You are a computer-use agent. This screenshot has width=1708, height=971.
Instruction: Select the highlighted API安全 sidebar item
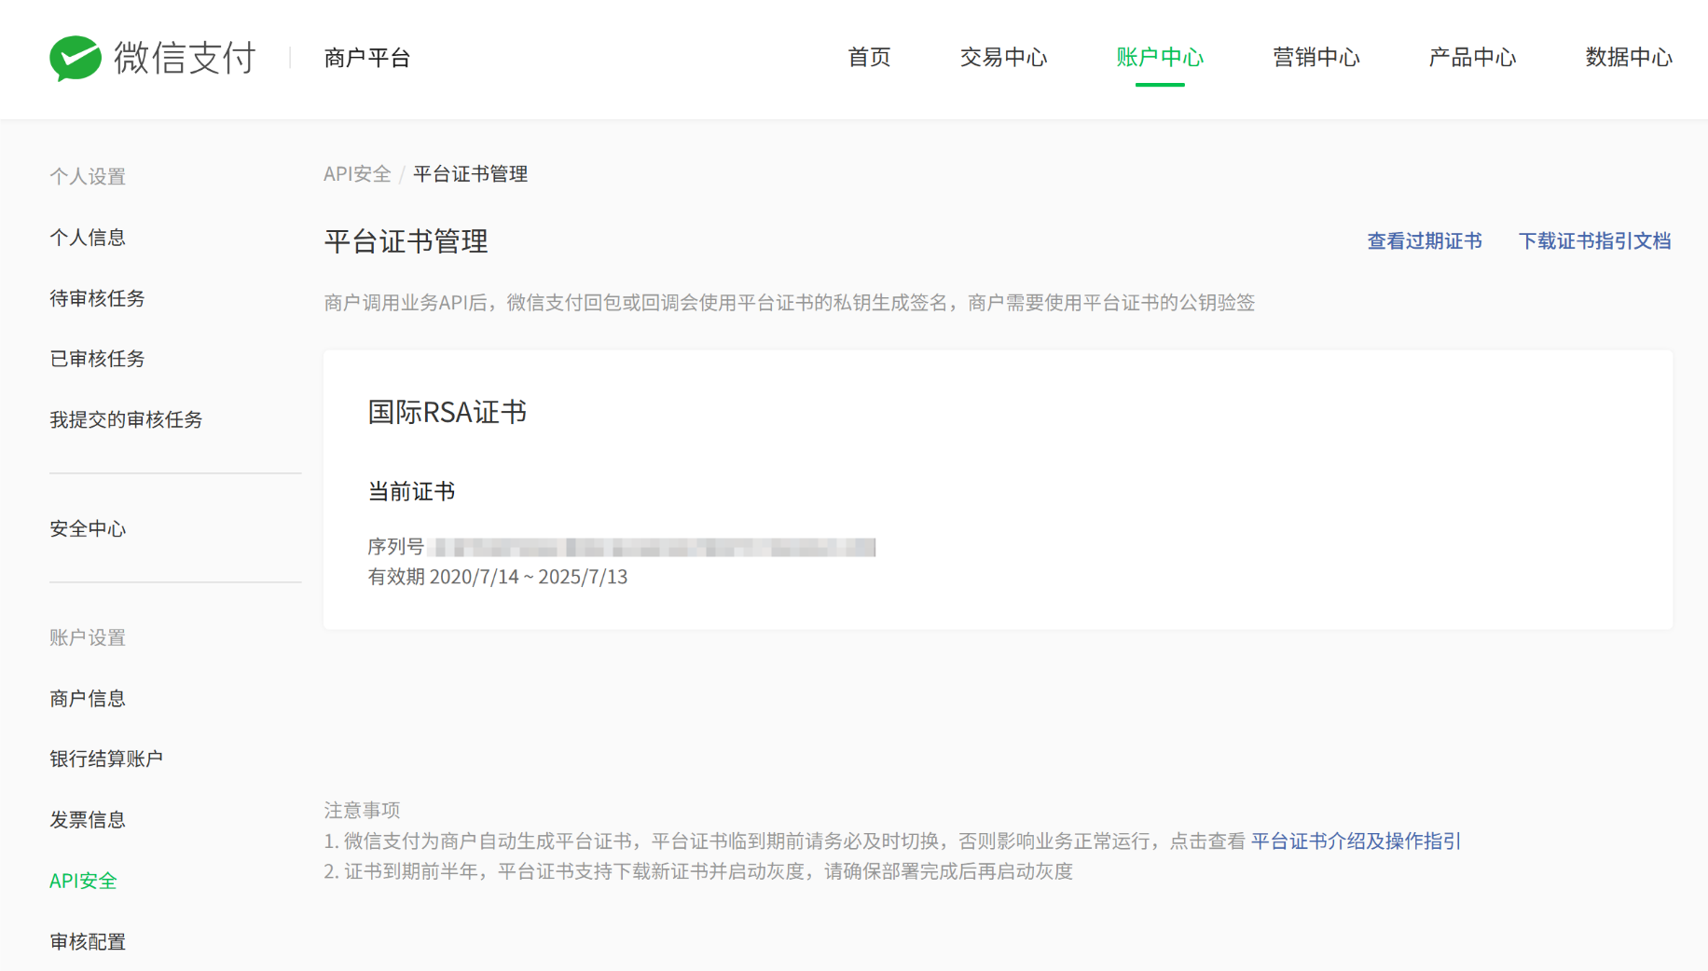pos(83,882)
